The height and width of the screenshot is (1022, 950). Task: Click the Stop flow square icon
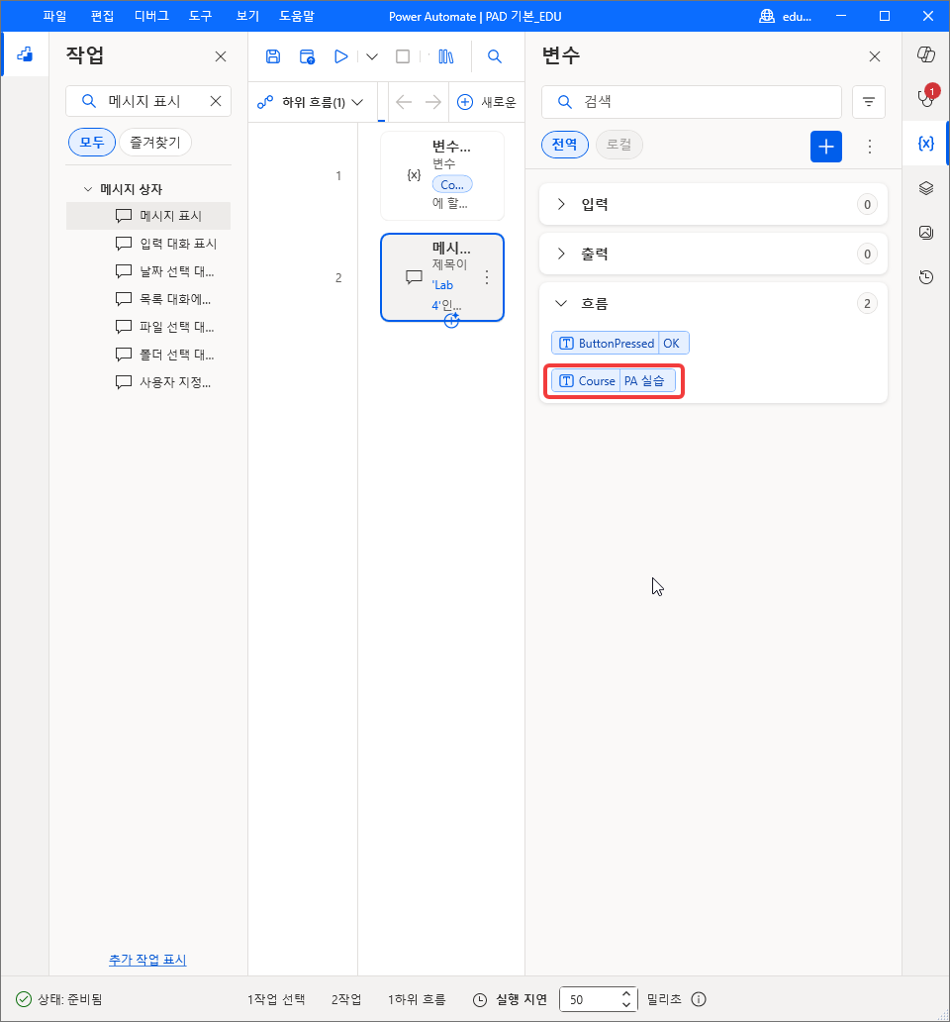pos(403,56)
